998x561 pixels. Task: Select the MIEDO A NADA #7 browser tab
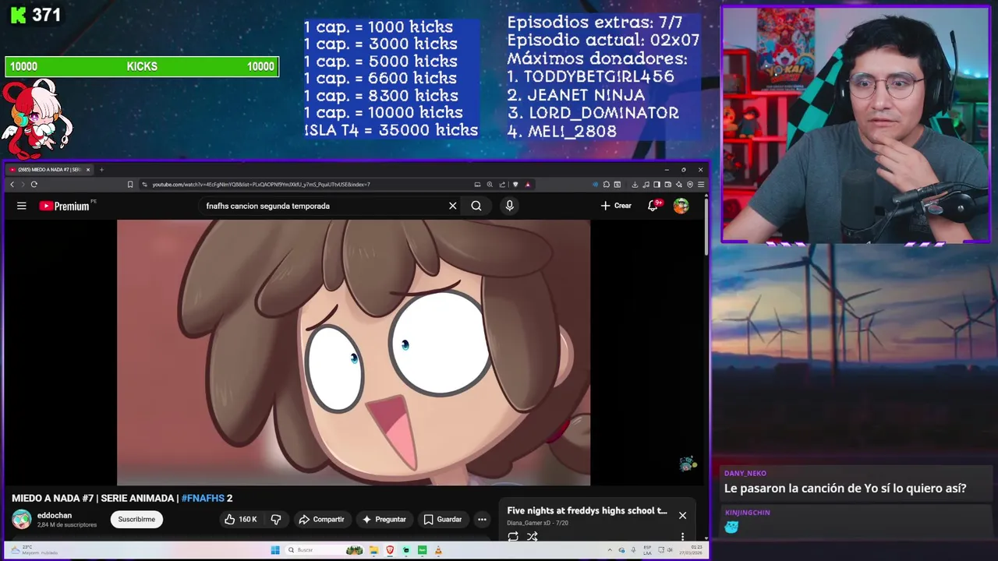[48, 170]
